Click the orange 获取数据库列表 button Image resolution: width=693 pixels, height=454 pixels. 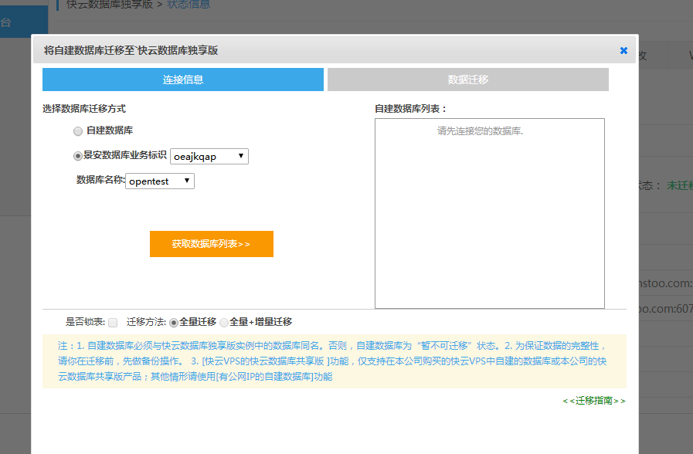211,243
